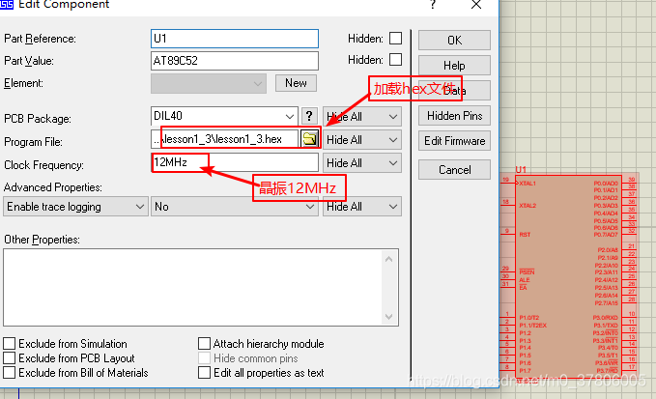Image resolution: width=656 pixels, height=399 pixels.
Task: Check Attach hierarchy module
Action: (204, 344)
